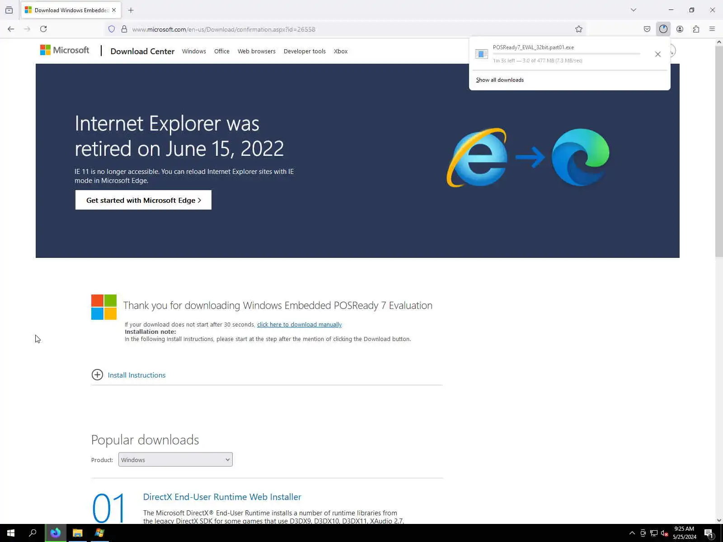
Task: Click the Firefox taskbar icon
Action: [56, 533]
